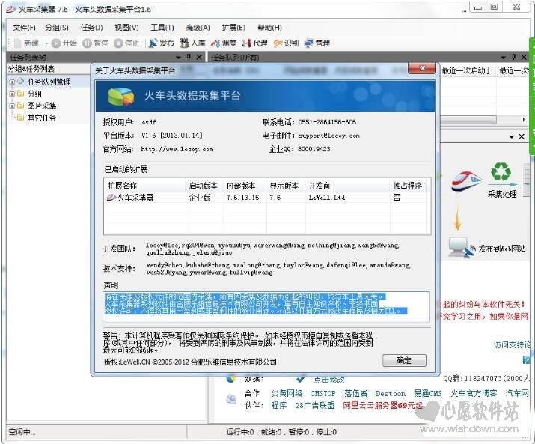This screenshot has height=444, width=535.
Task: Open the 视图(V) menu
Action: [126, 28]
